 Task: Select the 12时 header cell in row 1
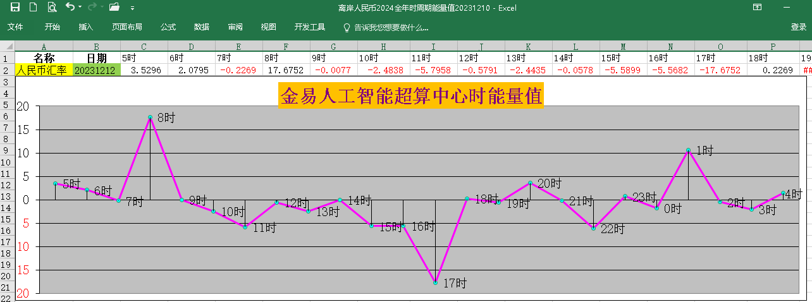point(481,58)
